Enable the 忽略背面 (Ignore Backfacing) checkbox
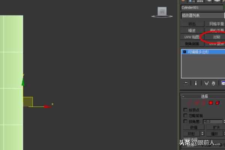The width and height of the screenshot is (225, 150). pos(185,115)
